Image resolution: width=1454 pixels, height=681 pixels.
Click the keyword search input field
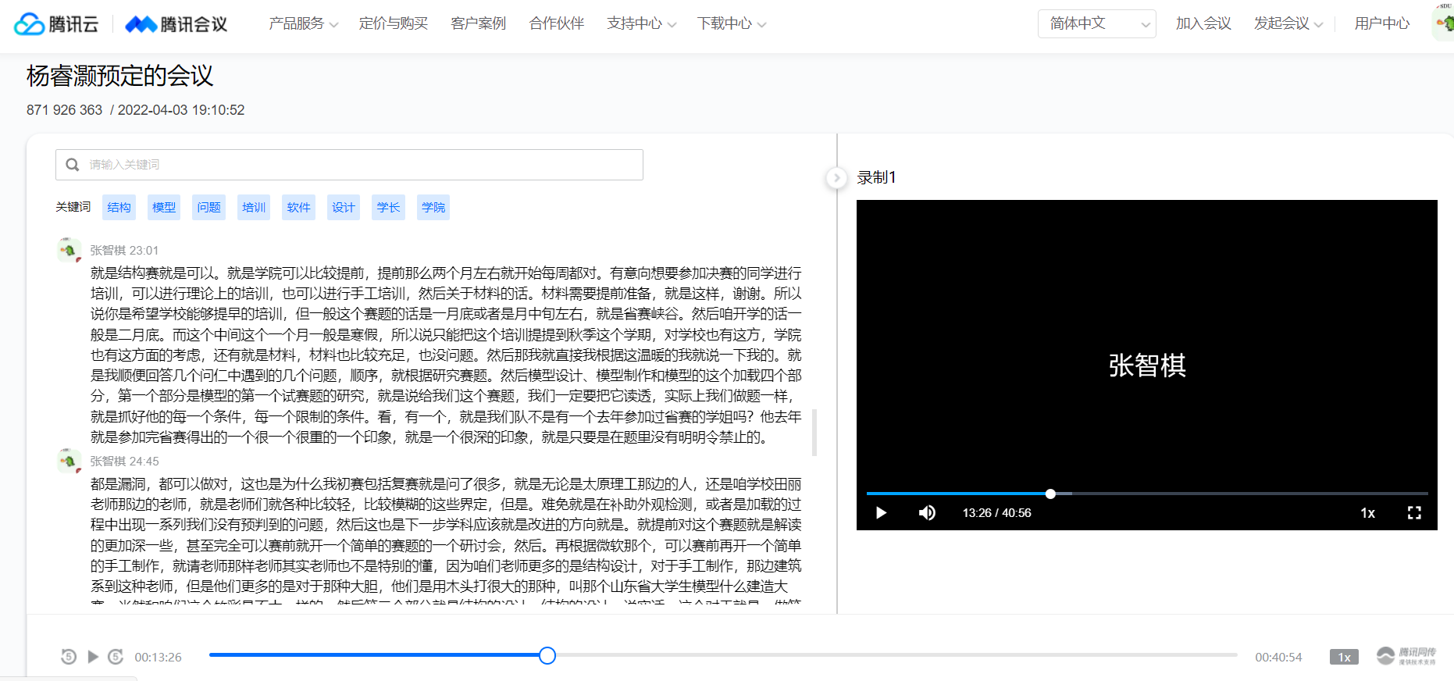pyautogui.click(x=349, y=165)
